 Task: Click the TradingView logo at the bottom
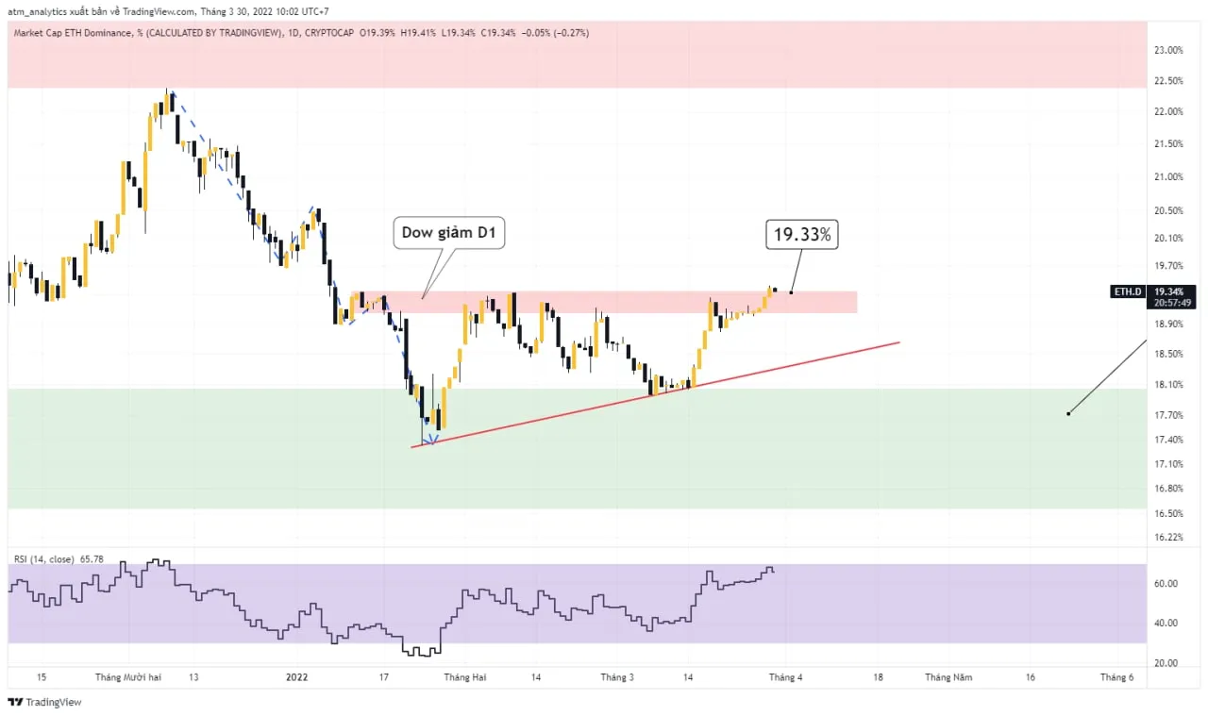pyautogui.click(x=44, y=702)
